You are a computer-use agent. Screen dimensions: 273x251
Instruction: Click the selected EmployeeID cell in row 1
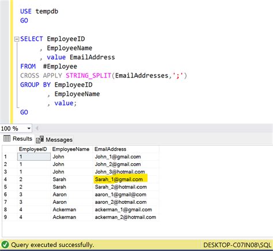tap(34, 157)
